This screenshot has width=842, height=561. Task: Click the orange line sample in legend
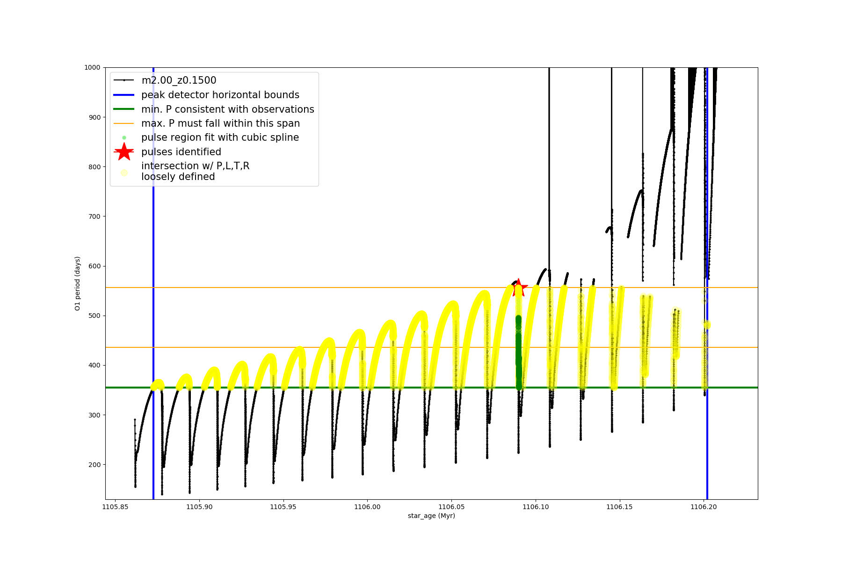(124, 123)
